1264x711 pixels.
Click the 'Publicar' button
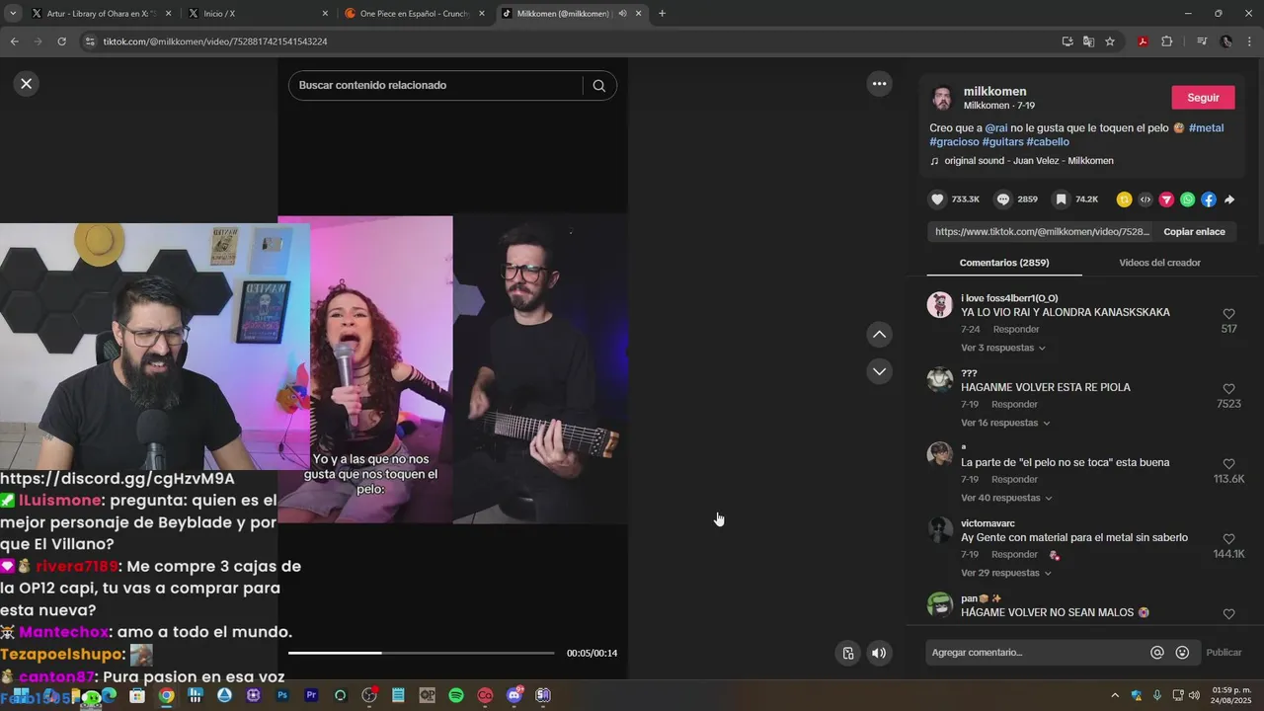pos(1224,653)
